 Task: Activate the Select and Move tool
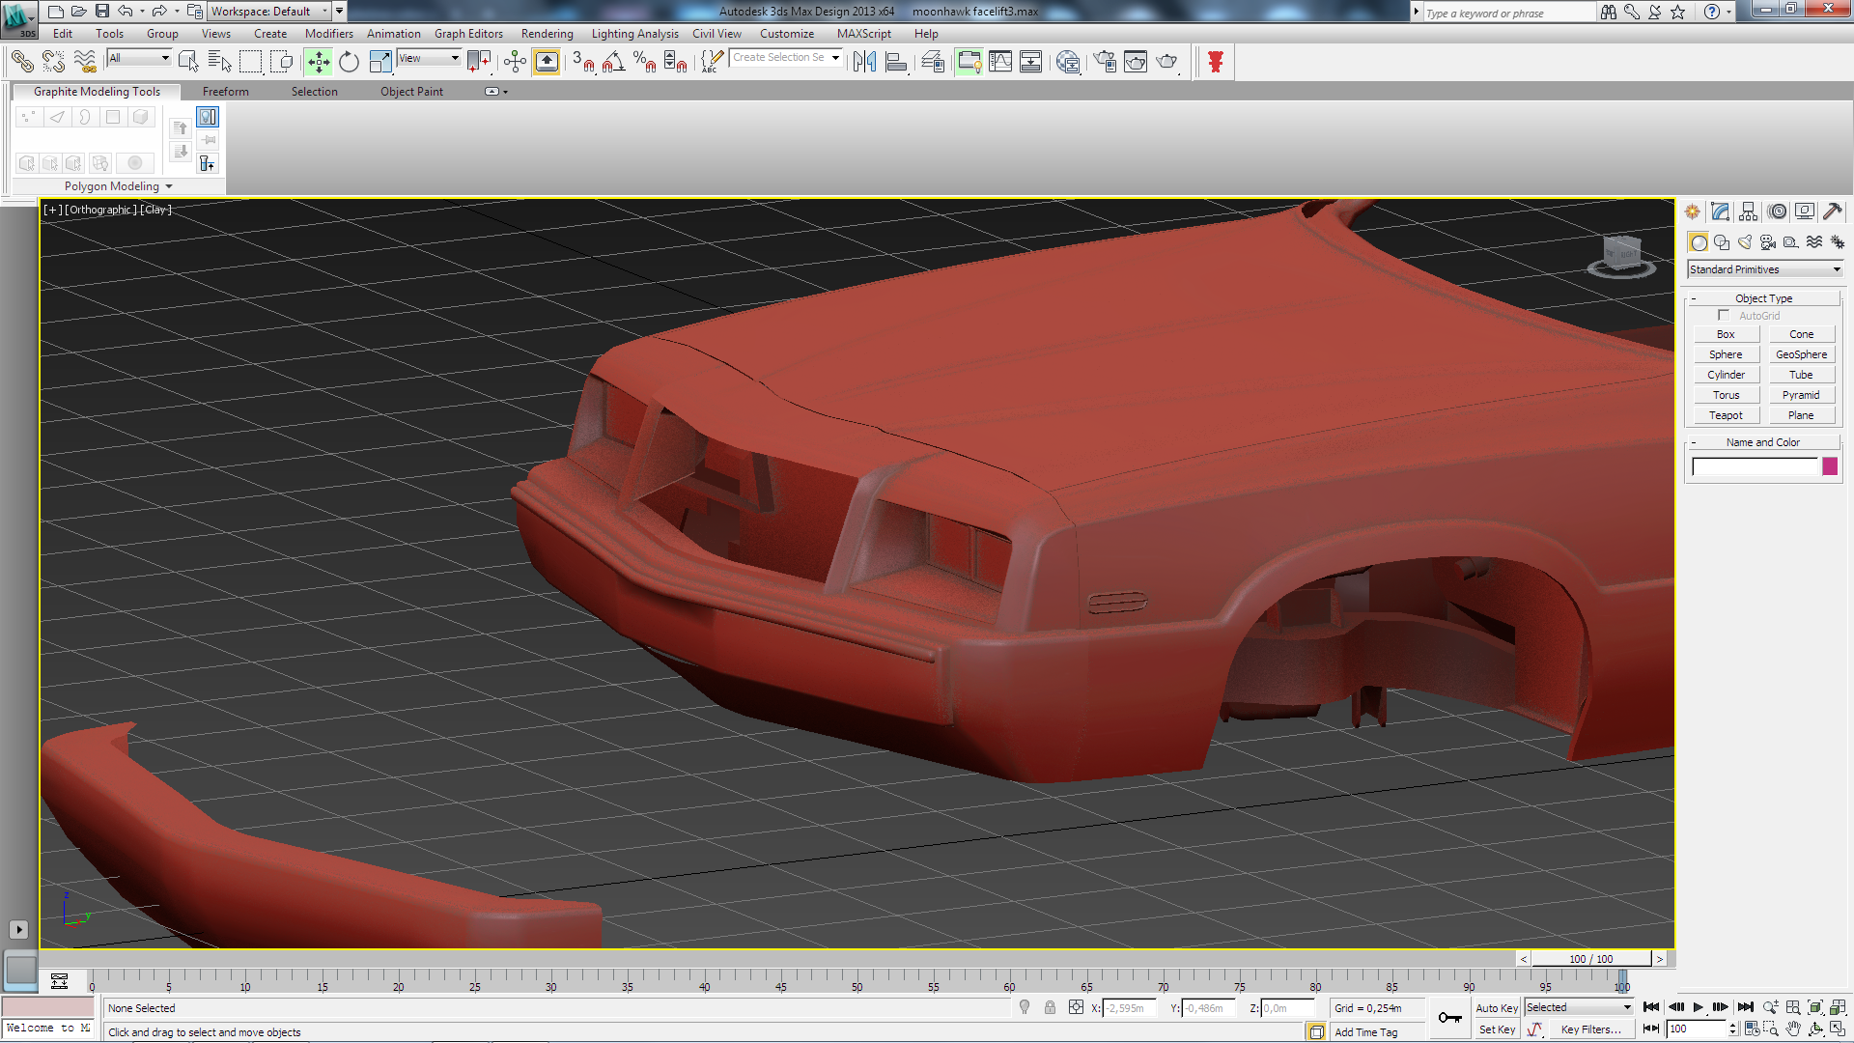point(318,62)
